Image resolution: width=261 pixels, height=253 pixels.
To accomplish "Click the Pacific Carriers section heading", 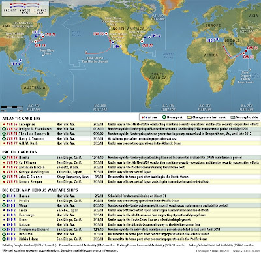I will pyautogui.click(x=20, y=152).
